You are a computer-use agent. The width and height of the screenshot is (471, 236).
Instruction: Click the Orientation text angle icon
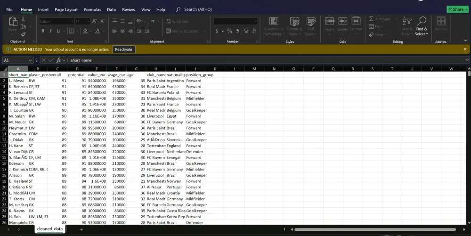(139, 21)
